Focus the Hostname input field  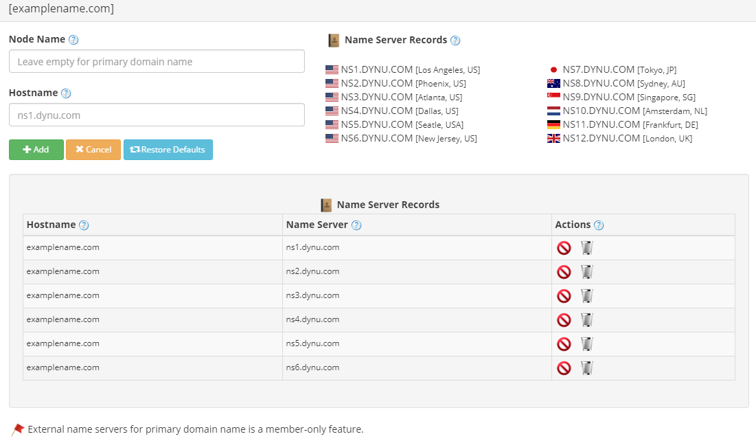pos(157,115)
